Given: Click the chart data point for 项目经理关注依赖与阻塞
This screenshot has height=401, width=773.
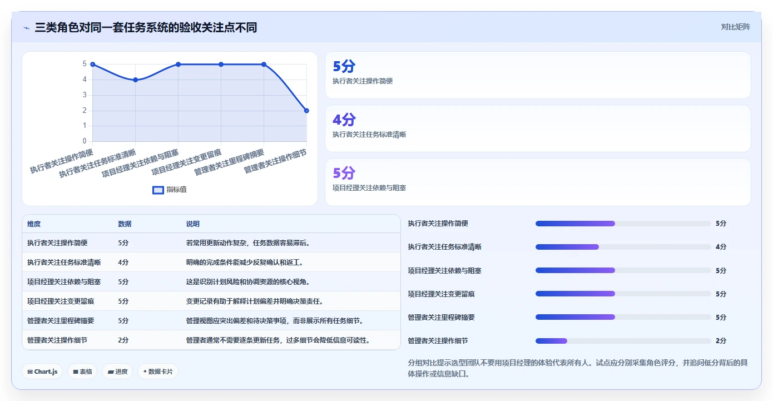Looking at the screenshot, I should click(x=179, y=65).
